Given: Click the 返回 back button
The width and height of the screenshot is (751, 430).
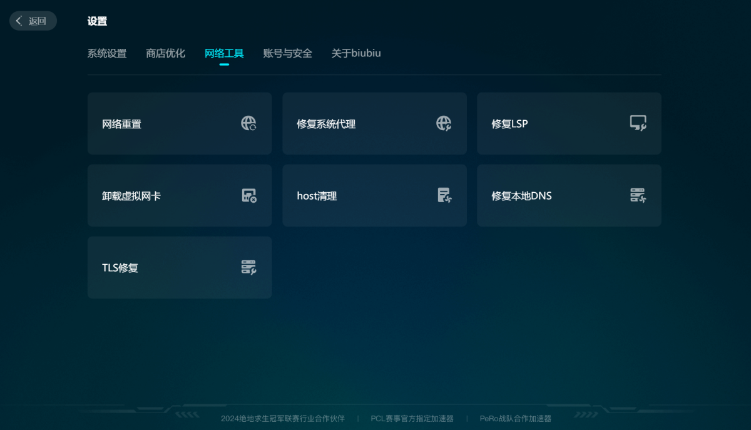Looking at the screenshot, I should click(x=33, y=20).
